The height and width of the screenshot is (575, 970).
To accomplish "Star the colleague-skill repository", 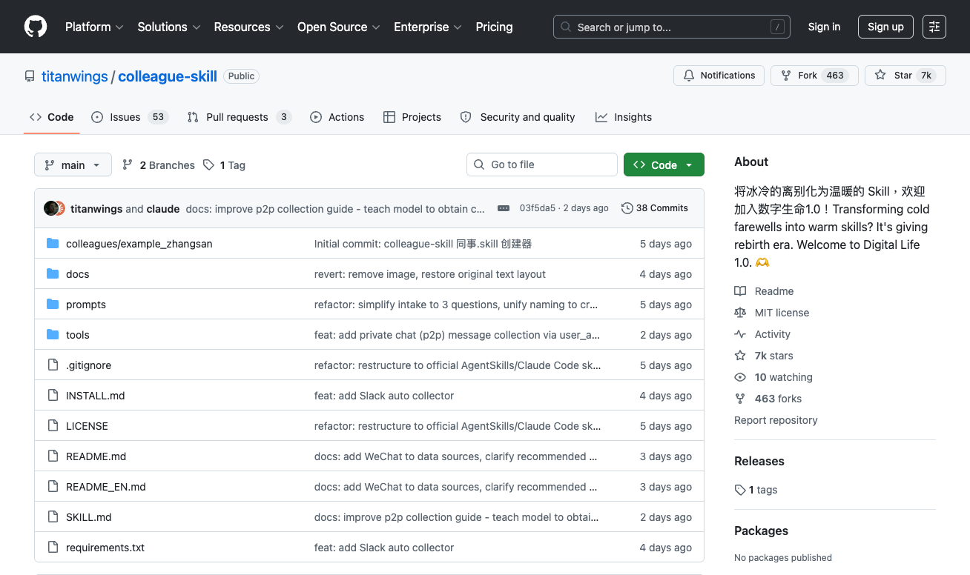I will click(905, 76).
